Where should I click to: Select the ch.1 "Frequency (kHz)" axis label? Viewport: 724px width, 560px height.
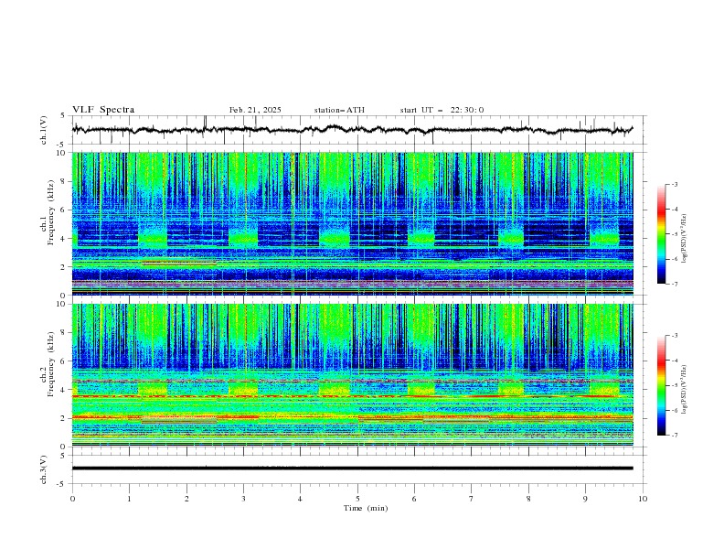[51, 210]
